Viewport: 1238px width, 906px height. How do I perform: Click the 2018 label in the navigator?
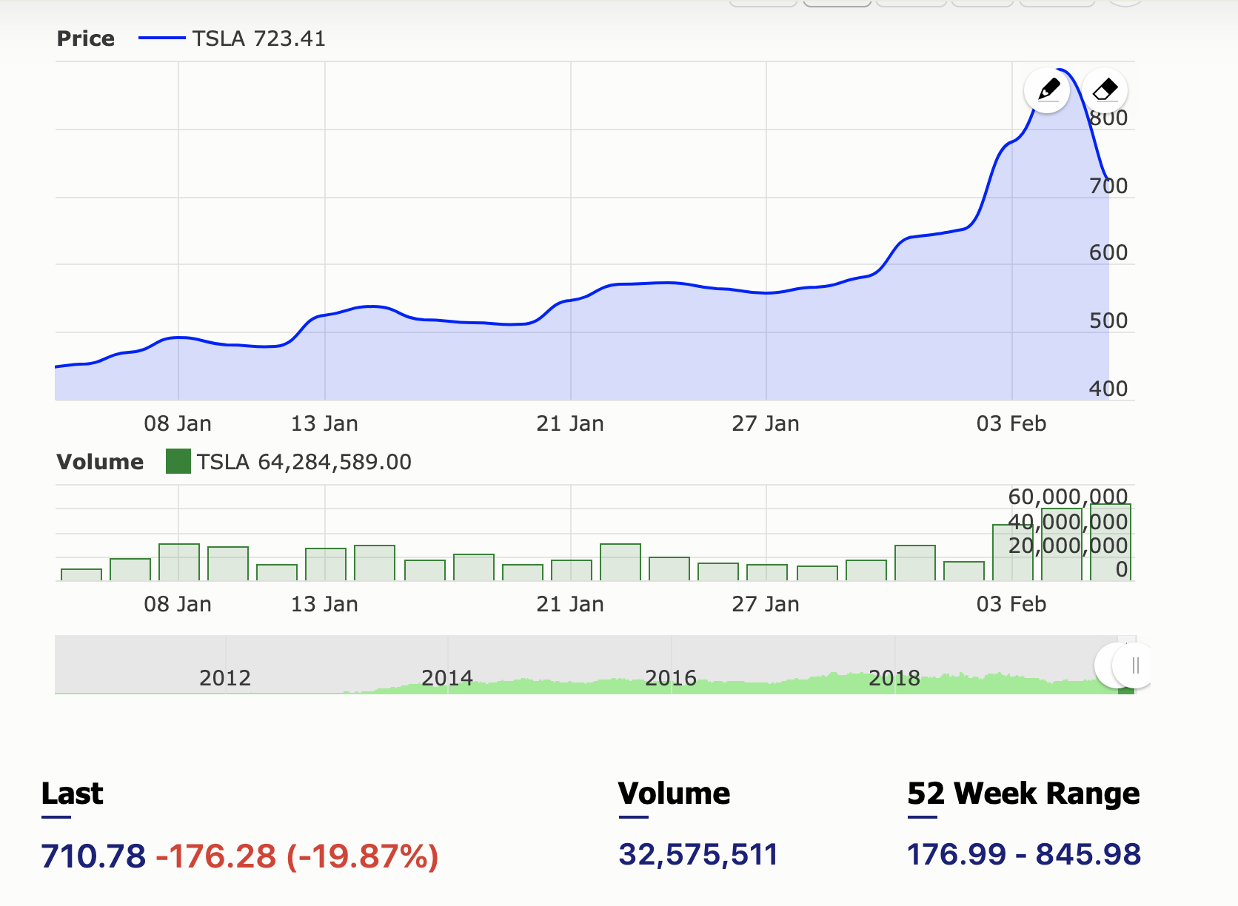click(x=894, y=677)
